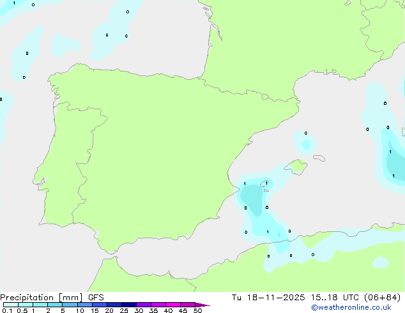Click the Mallorca island on the map
405x313 pixels.
point(296,167)
